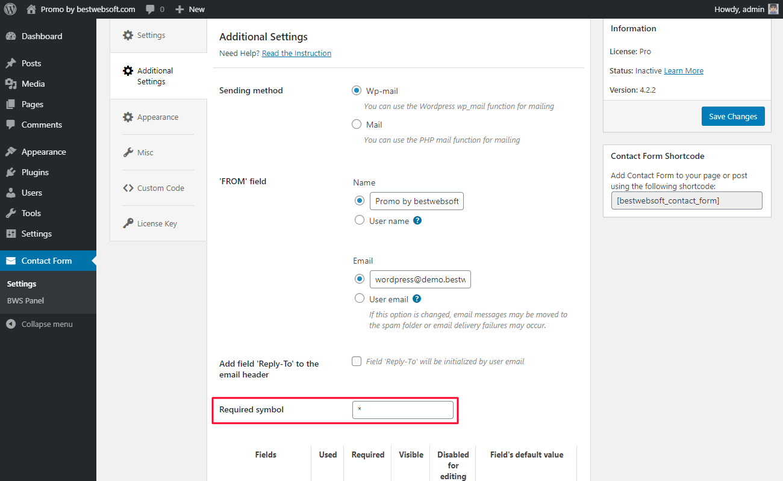Screen dimensions: 783x481
Task: Open the comments bubble icon in admin bar
Action: (x=151, y=10)
